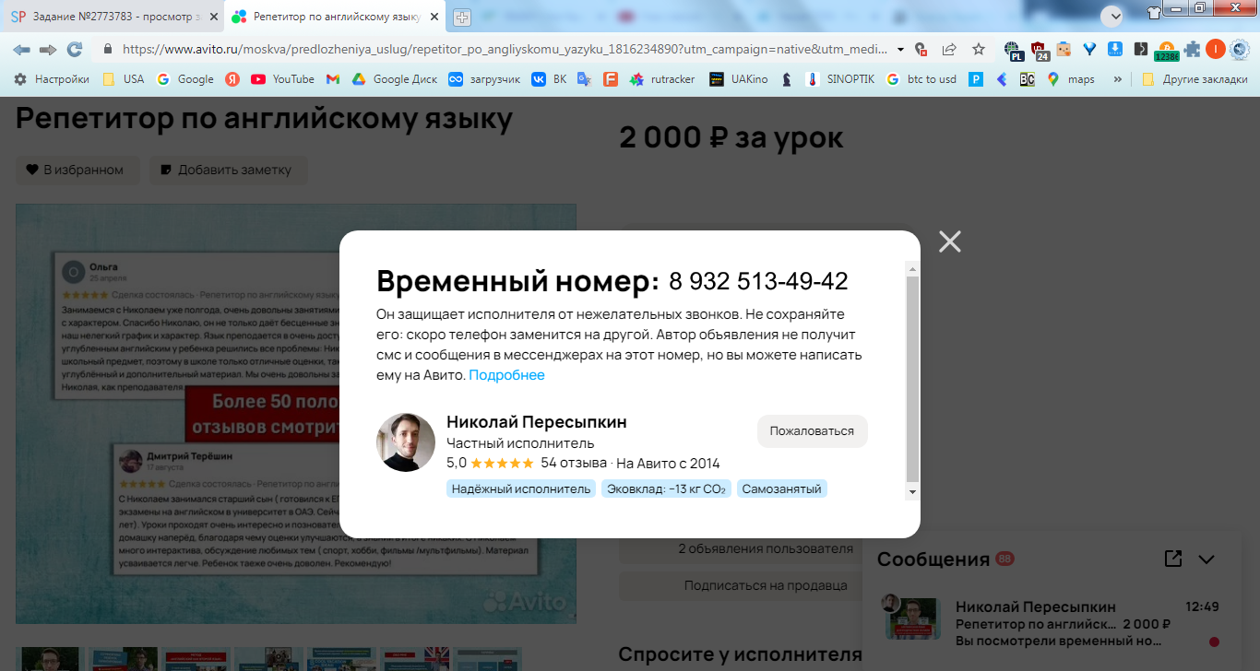Screen dimensions: 1260x671
Task: Click the popup scrollbar down arrow
Action: click(913, 492)
